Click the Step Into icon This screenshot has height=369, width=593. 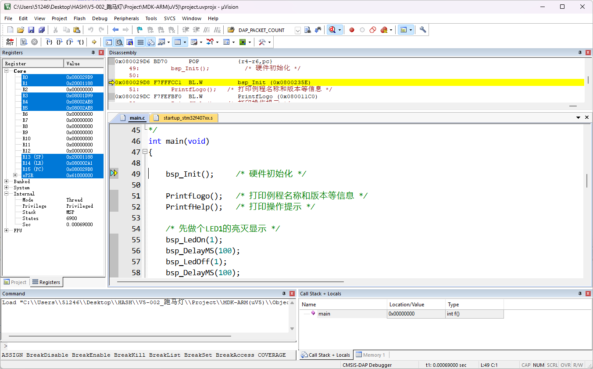49,42
